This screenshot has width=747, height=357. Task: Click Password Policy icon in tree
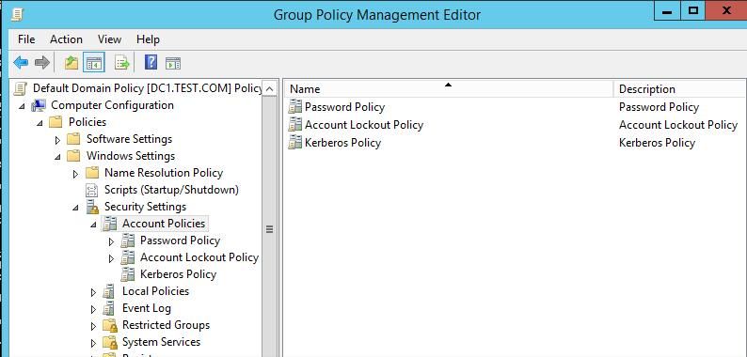pos(128,241)
